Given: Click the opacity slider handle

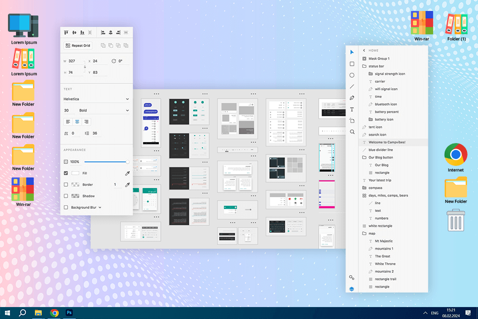Looking at the screenshot, I should click(x=127, y=162).
